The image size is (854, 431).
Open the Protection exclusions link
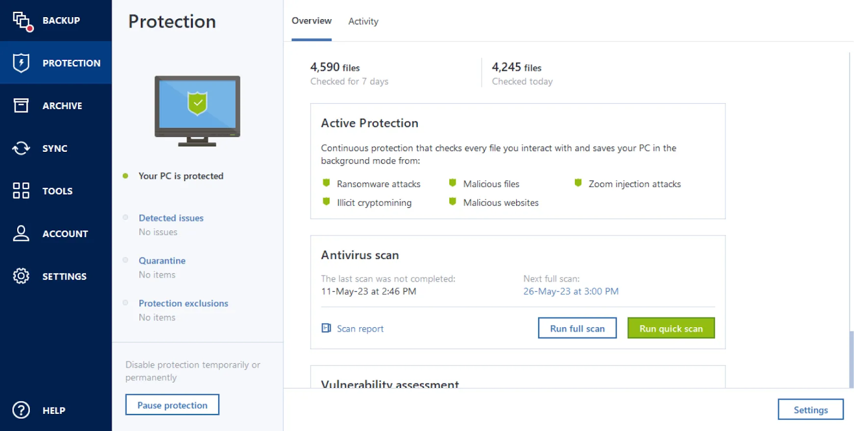(184, 303)
